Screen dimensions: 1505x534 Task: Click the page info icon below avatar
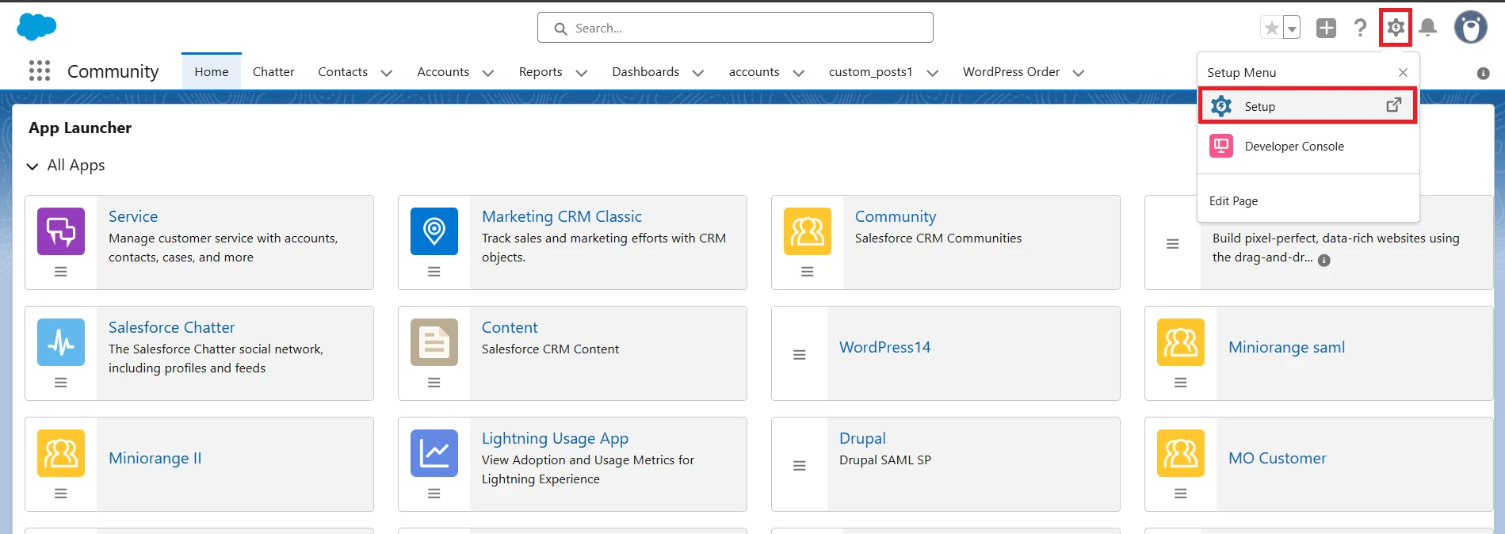(x=1484, y=73)
